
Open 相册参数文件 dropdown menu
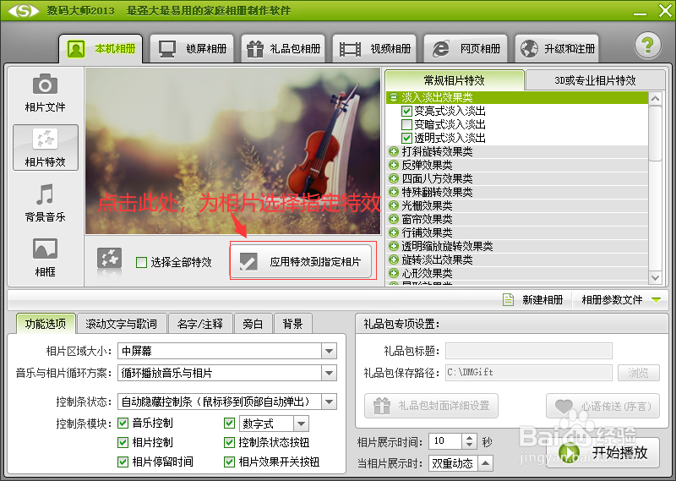[x=621, y=299]
